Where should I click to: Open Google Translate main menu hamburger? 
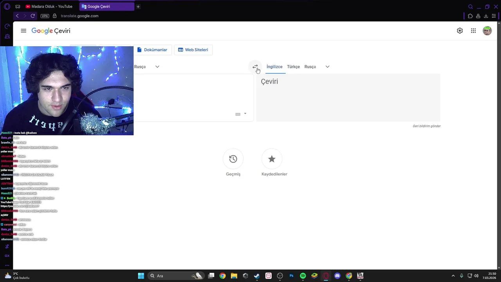point(23,31)
